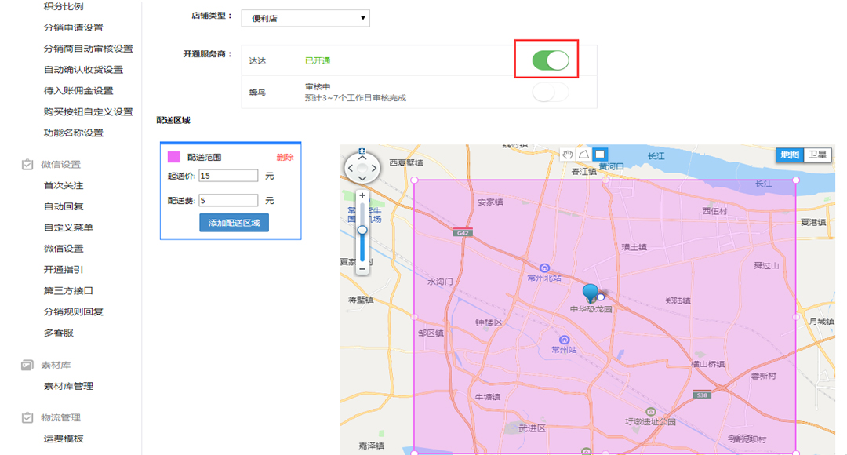Switch to 卫星 satellite map view
This screenshot has width=847, height=455.
pyautogui.click(x=817, y=155)
